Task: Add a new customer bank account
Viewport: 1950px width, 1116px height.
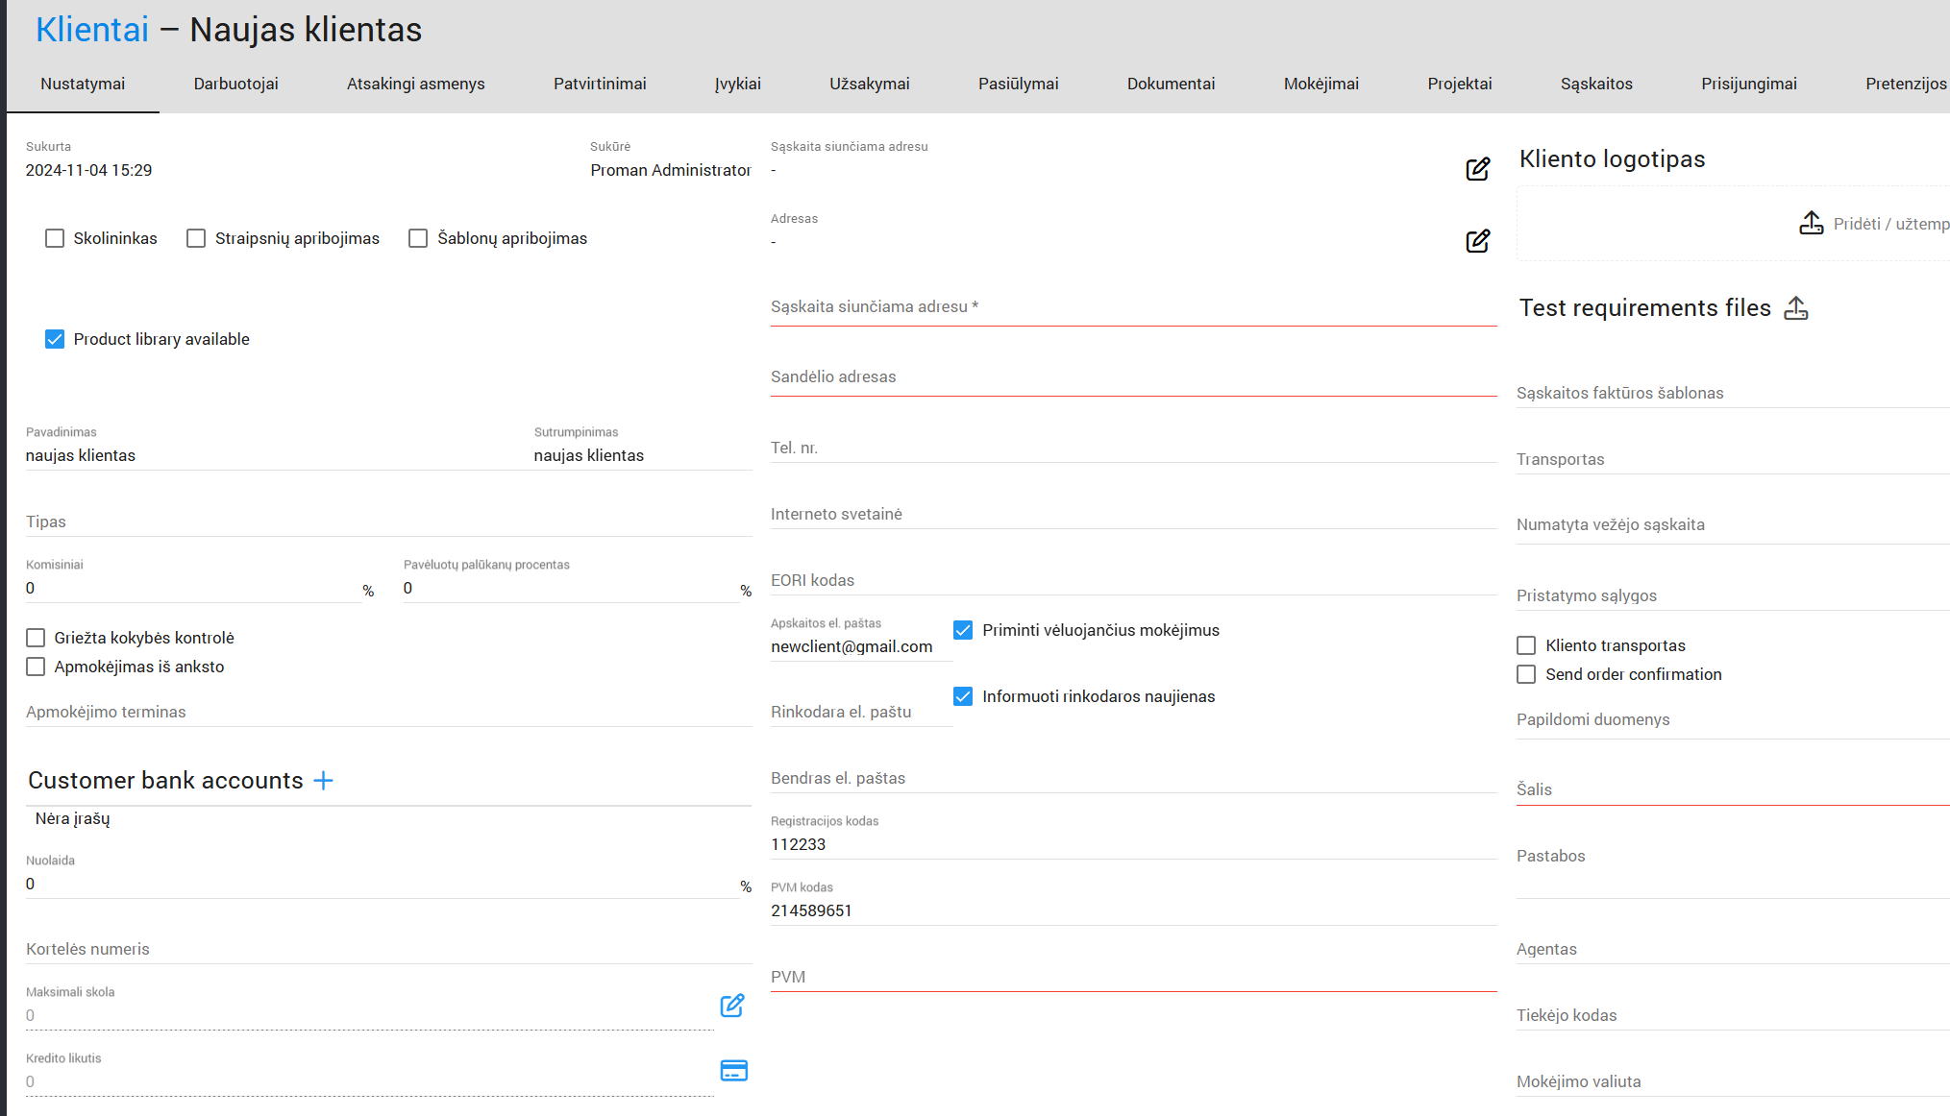Action: click(324, 781)
